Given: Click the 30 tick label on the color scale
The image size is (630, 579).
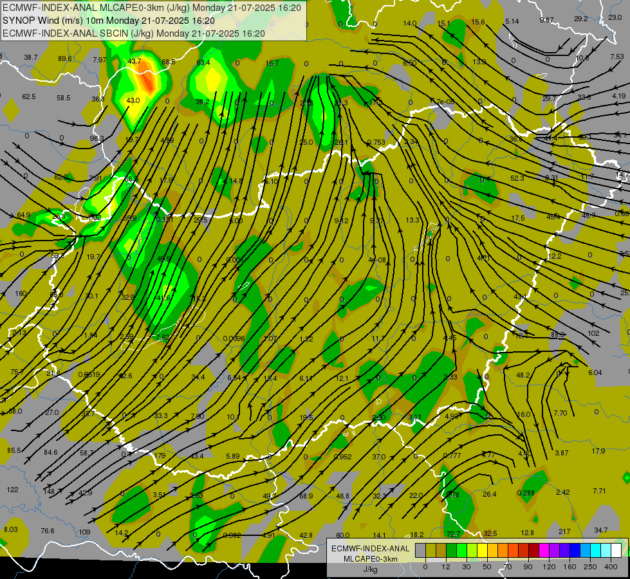Looking at the screenshot, I should pyautogui.click(x=467, y=567).
